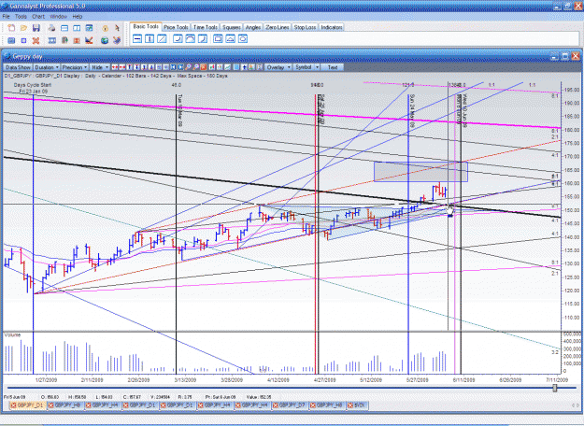Open the Help menu
The image size is (584, 426).
click(x=78, y=17)
